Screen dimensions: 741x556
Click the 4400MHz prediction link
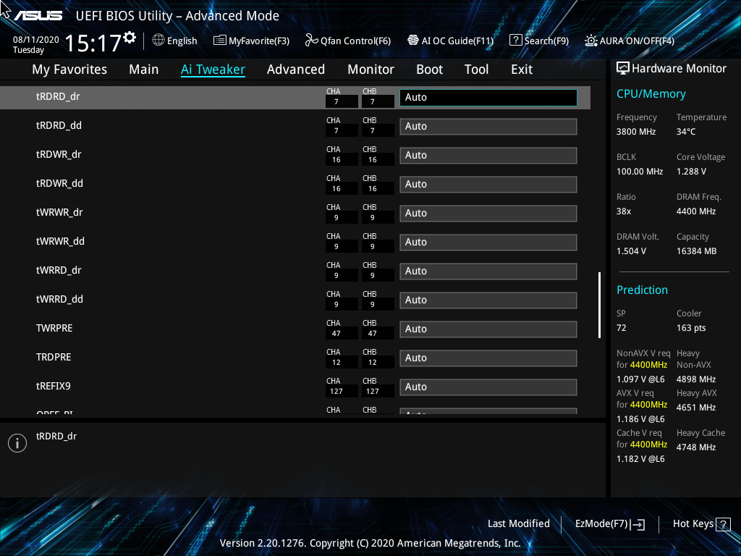(649, 364)
